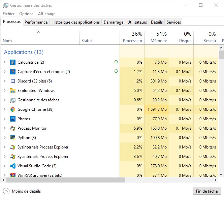Screen dimensions: 224x199
Task: Click the Applications (13) group heading
Action: coord(24,52)
